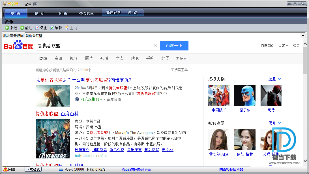Screen dimensions: 309x174
Task: Open the 下载 tab
Action: coord(63,13)
